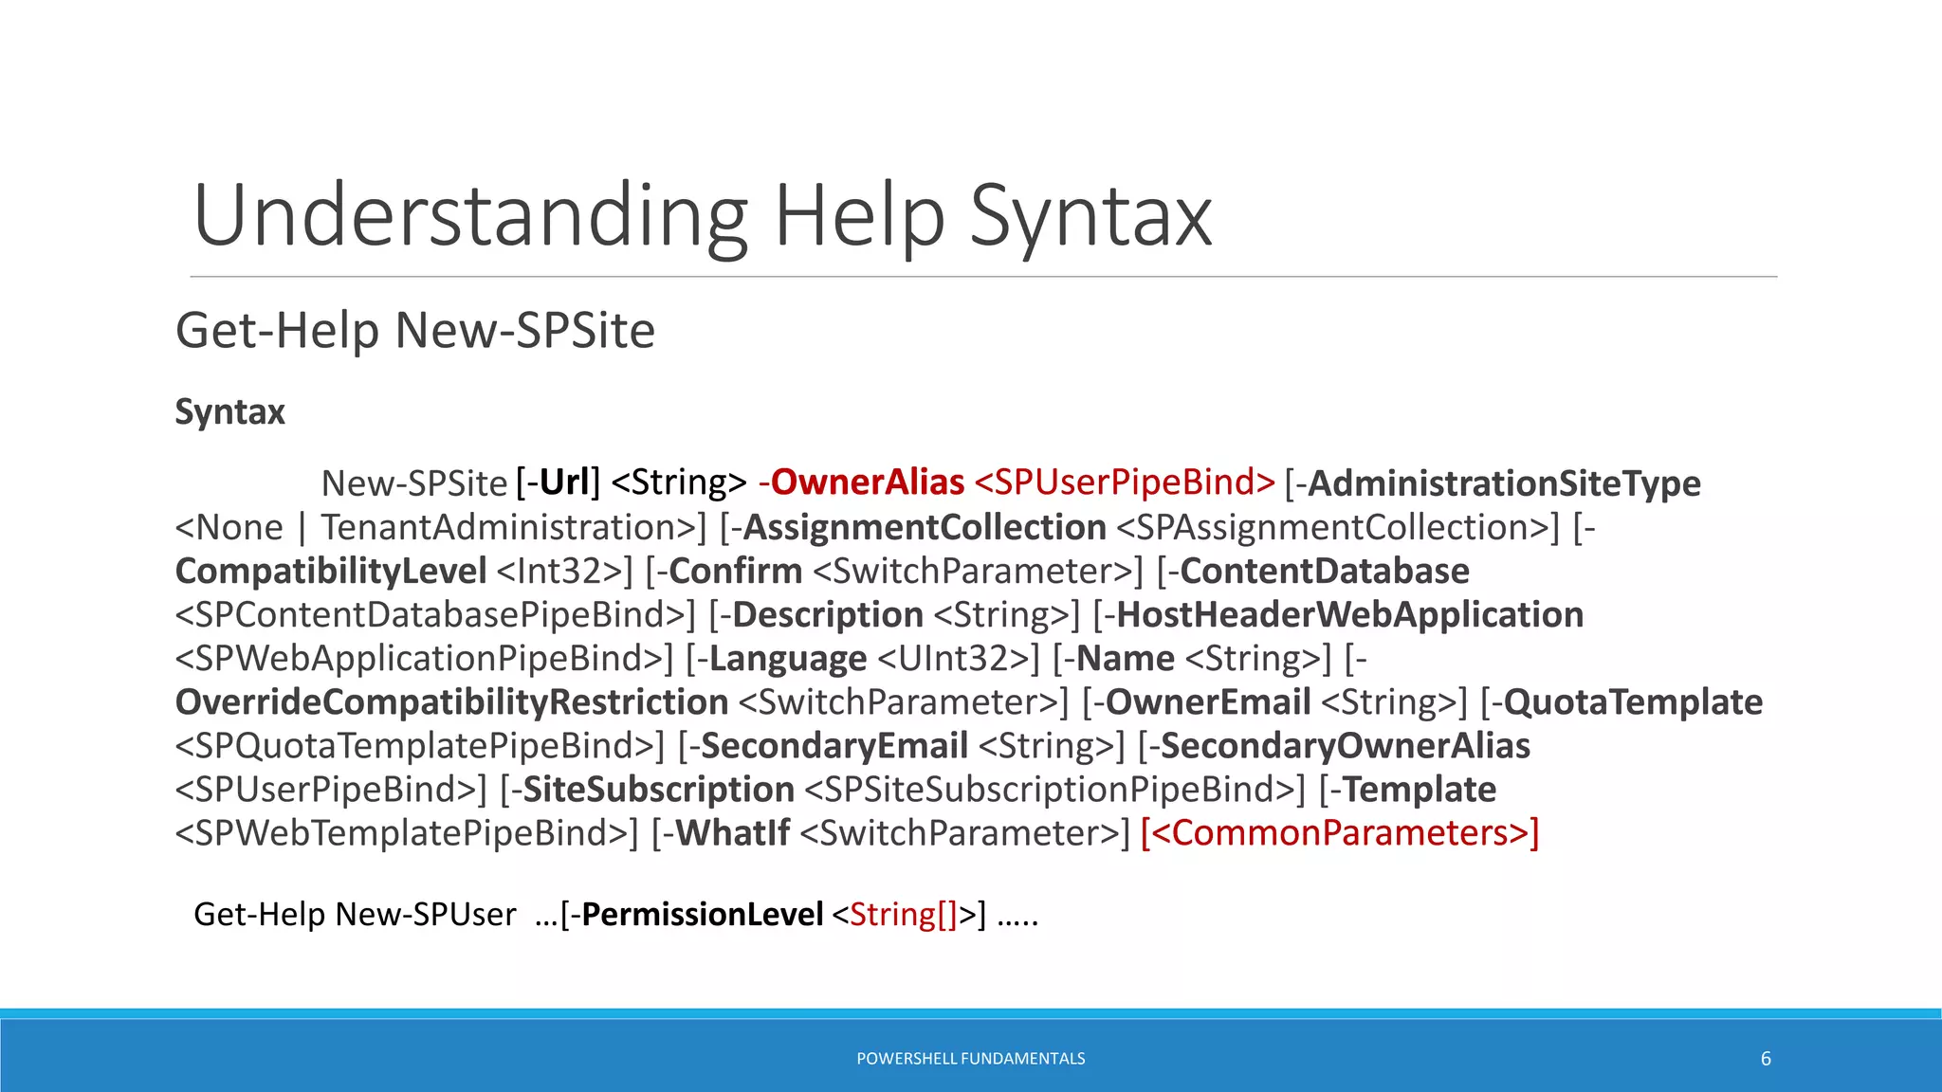Click the Get-Help New-SPSite heading
The height and width of the screenshot is (1092, 1942).
point(415,331)
